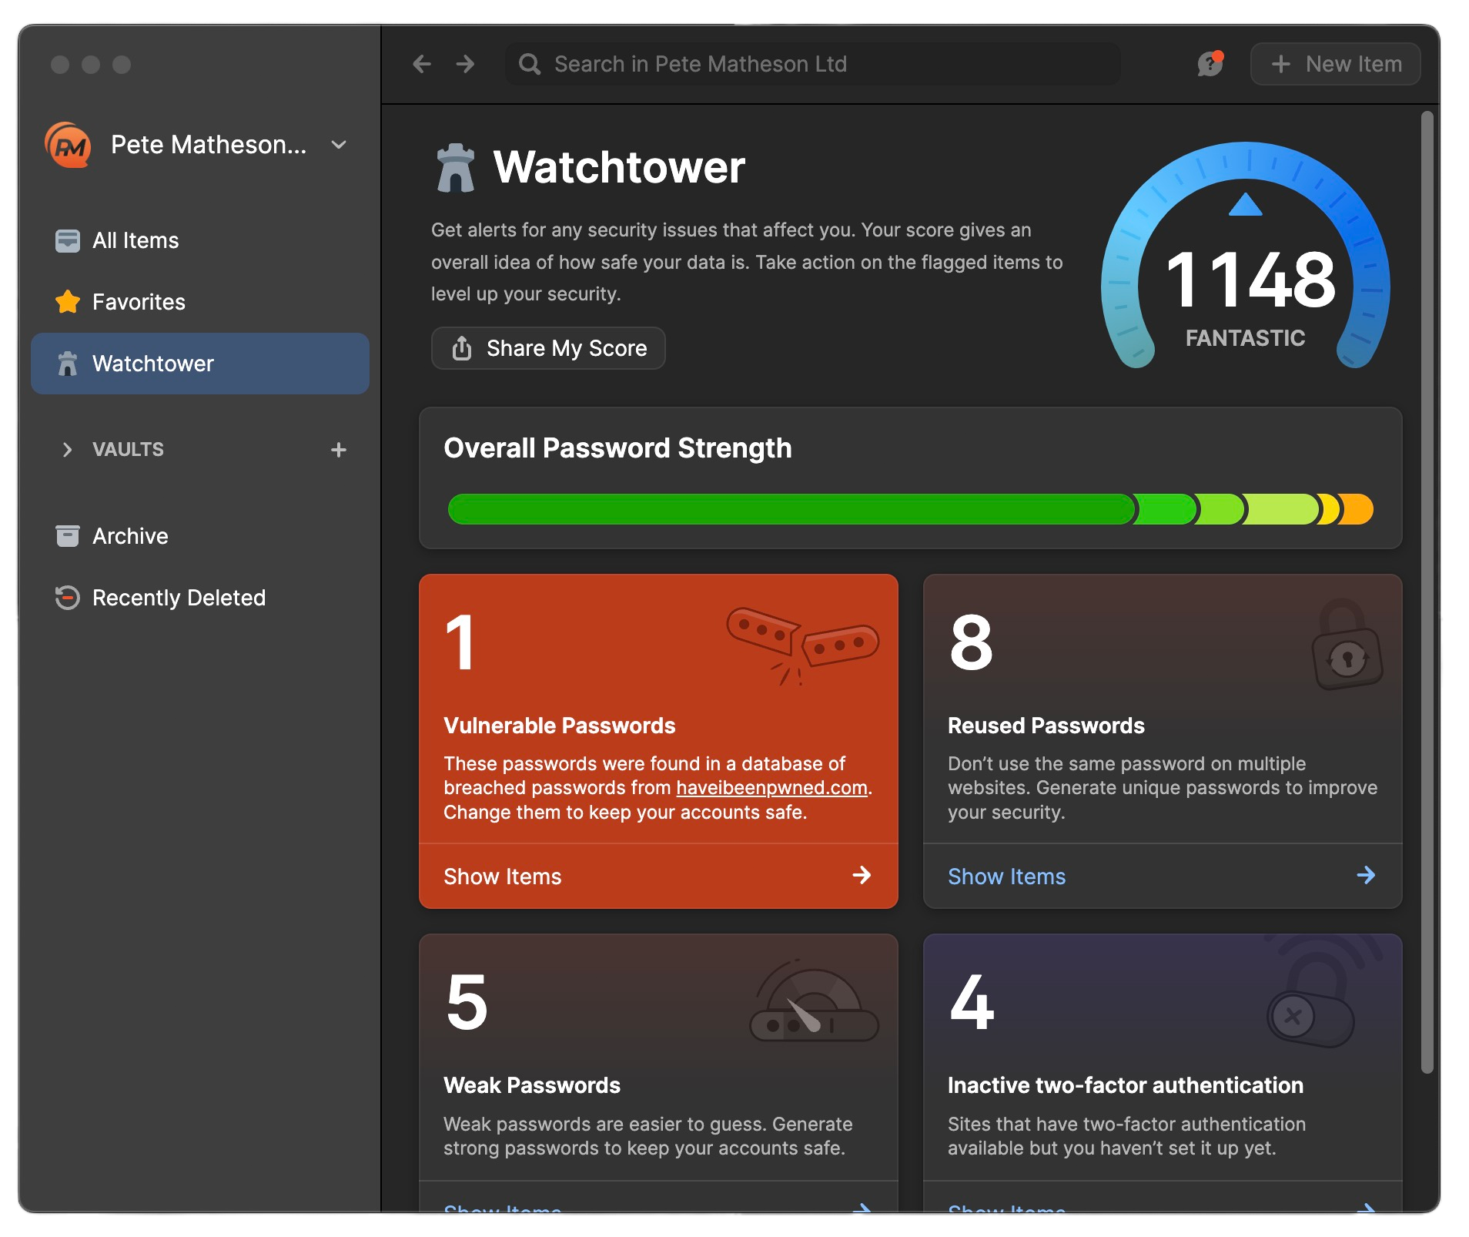Open All Items in sidebar
This screenshot has height=1237, width=1469.
[x=200, y=240]
